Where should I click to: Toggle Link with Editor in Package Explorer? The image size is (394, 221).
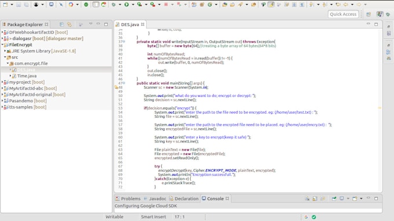[x=70, y=24]
